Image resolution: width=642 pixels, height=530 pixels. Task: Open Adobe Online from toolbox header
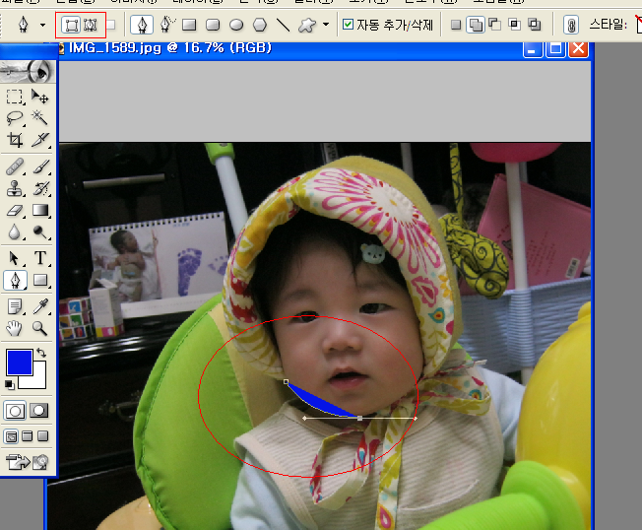click(x=28, y=71)
